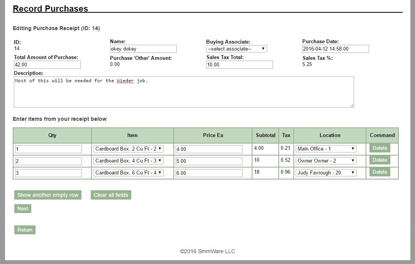Image resolution: width=415 pixels, height=264 pixels.
Task: Click the ©2016 SmmWare LLC footer text
Action: (x=208, y=251)
